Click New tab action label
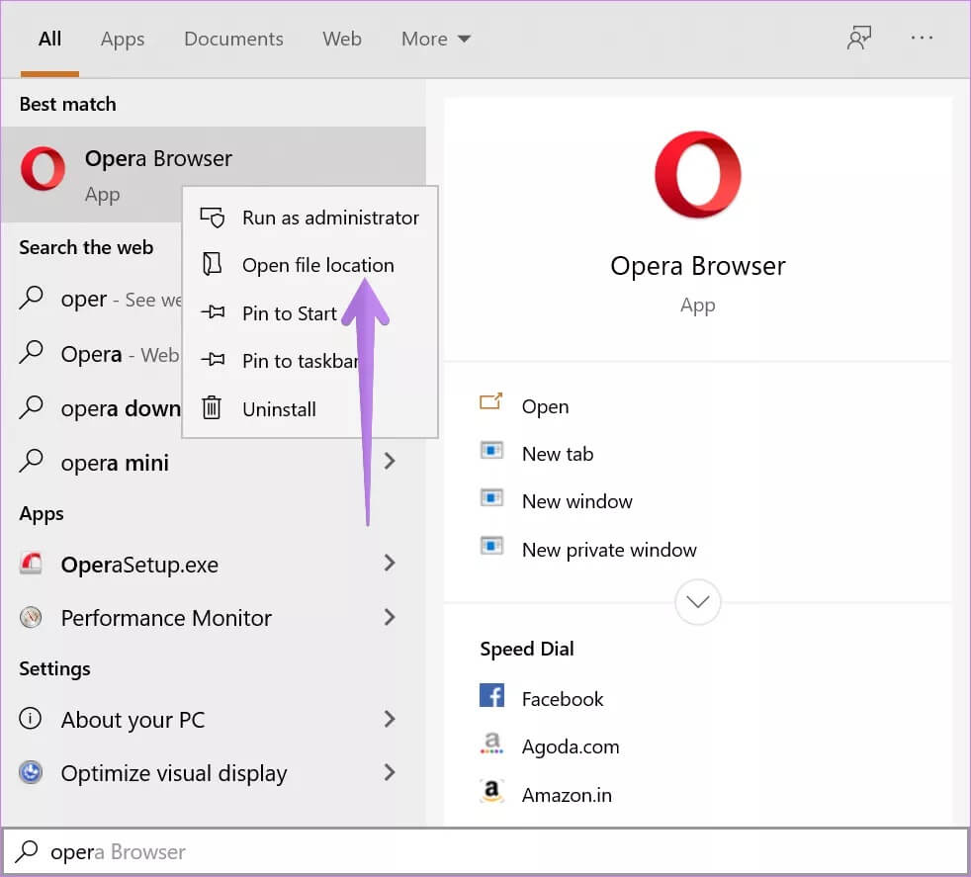 [558, 454]
